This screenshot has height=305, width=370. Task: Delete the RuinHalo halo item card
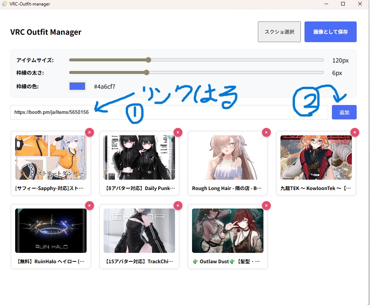pos(89,205)
